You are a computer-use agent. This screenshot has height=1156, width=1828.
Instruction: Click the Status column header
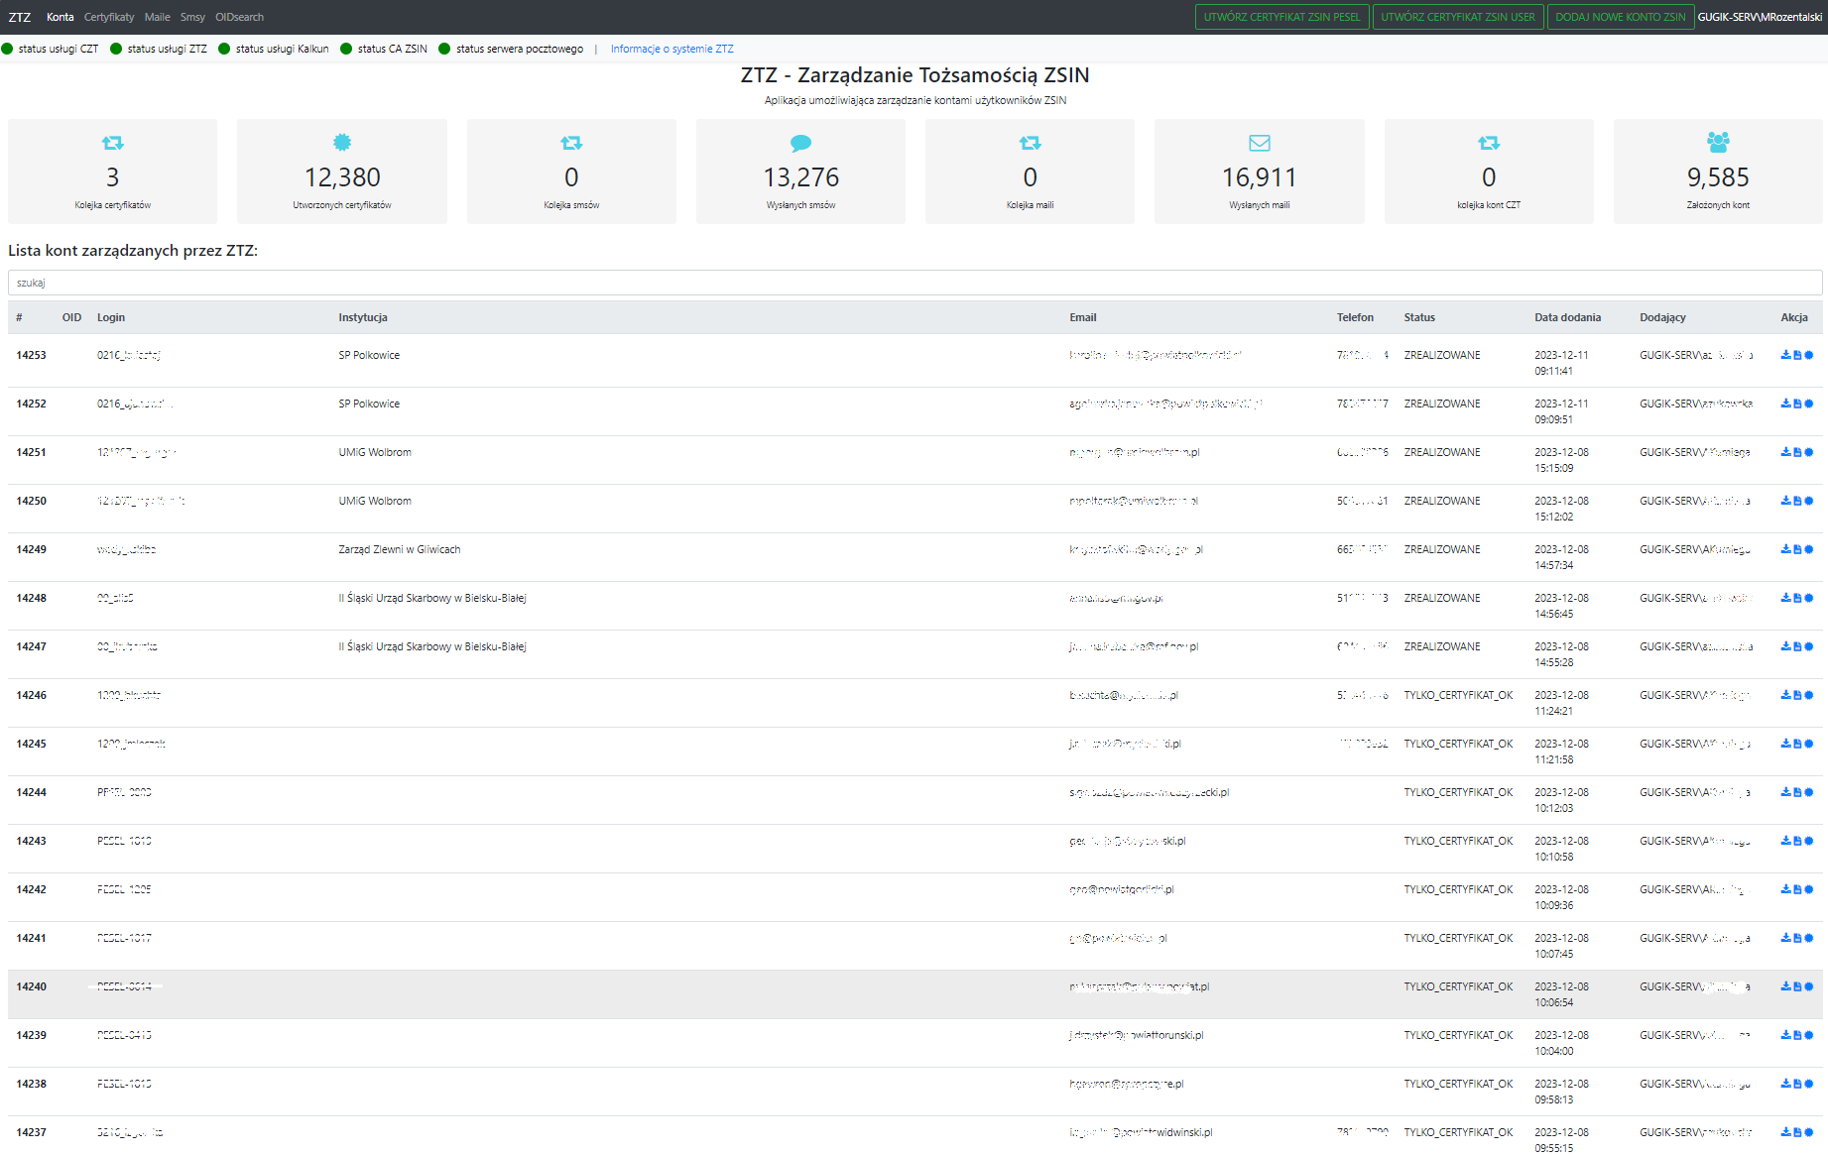[x=1419, y=317]
